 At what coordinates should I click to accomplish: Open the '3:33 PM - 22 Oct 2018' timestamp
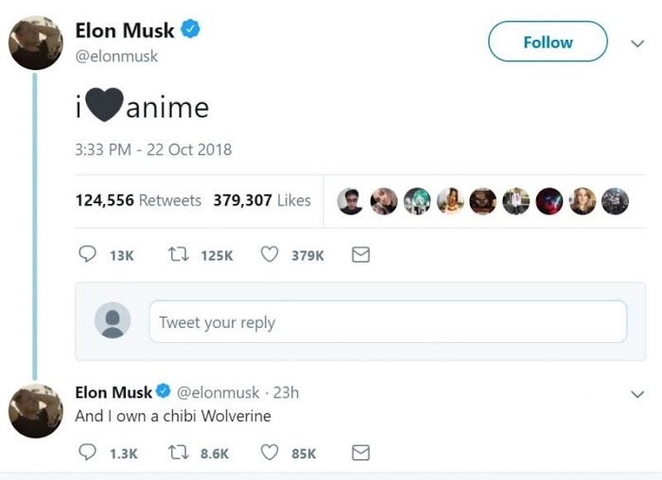[153, 149]
